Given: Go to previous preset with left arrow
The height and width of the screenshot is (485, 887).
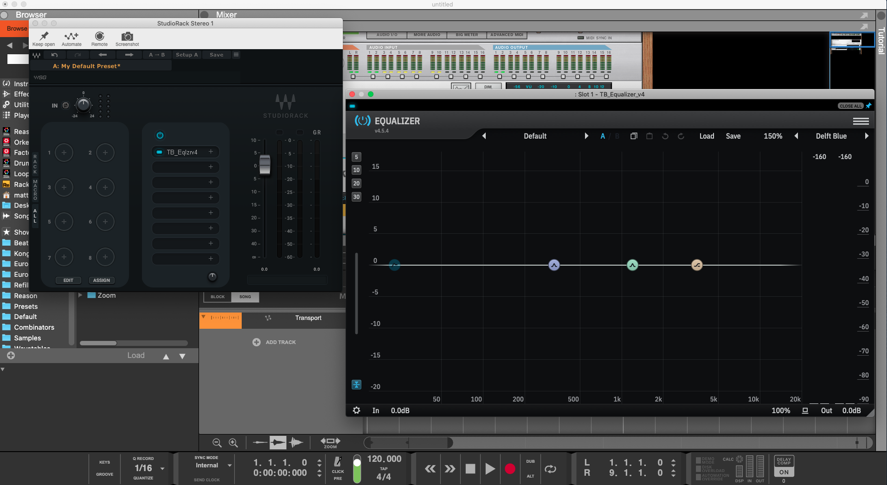Looking at the screenshot, I should click(x=103, y=55).
